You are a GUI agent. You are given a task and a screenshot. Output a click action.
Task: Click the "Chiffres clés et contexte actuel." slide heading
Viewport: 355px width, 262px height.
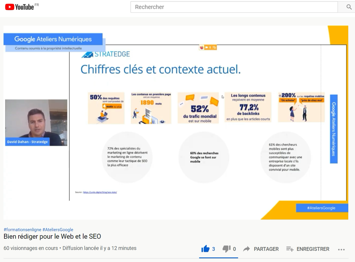pos(160,70)
